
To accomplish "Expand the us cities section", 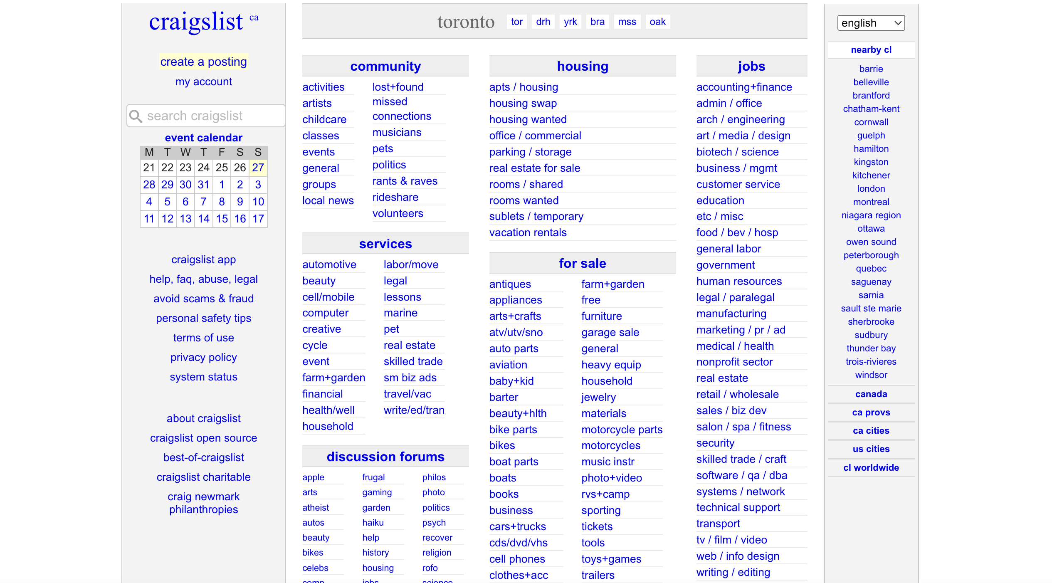I will point(871,449).
